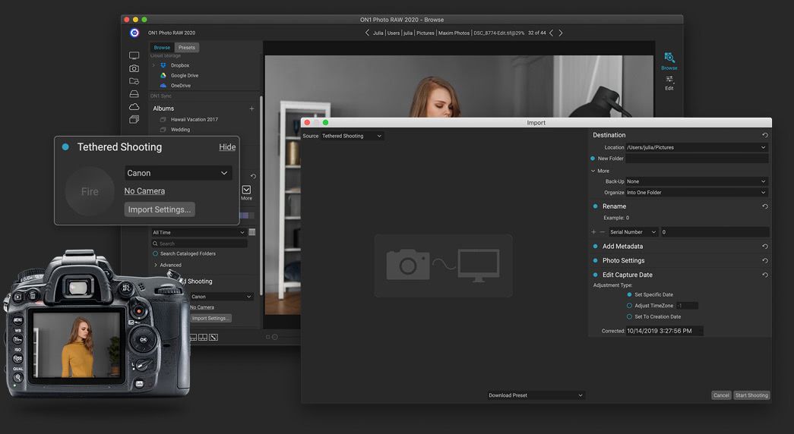
Task: Open the Download Preset dropdown
Action: click(536, 395)
